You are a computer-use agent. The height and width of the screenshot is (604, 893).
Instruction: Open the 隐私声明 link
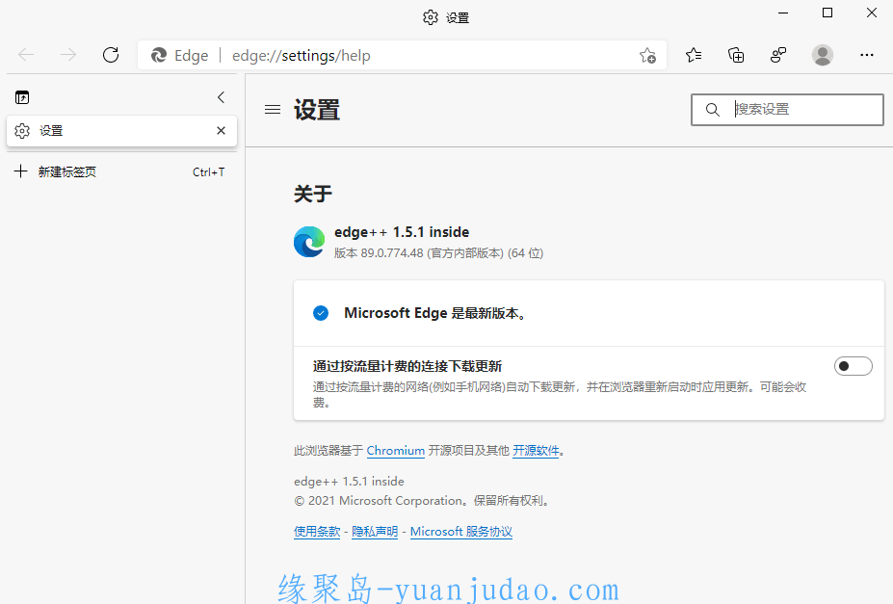pos(375,531)
